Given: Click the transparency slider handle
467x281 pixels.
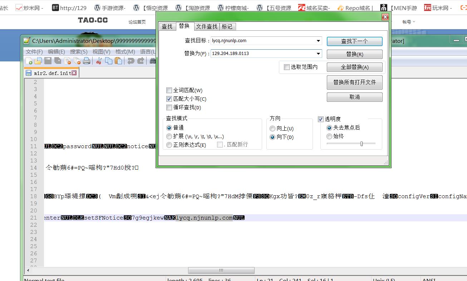Looking at the screenshot, I should click(x=362, y=144).
